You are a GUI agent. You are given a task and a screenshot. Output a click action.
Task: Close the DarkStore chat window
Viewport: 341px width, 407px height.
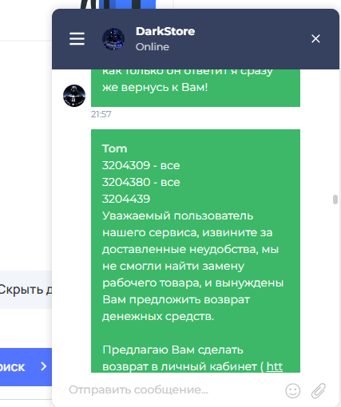(x=315, y=39)
